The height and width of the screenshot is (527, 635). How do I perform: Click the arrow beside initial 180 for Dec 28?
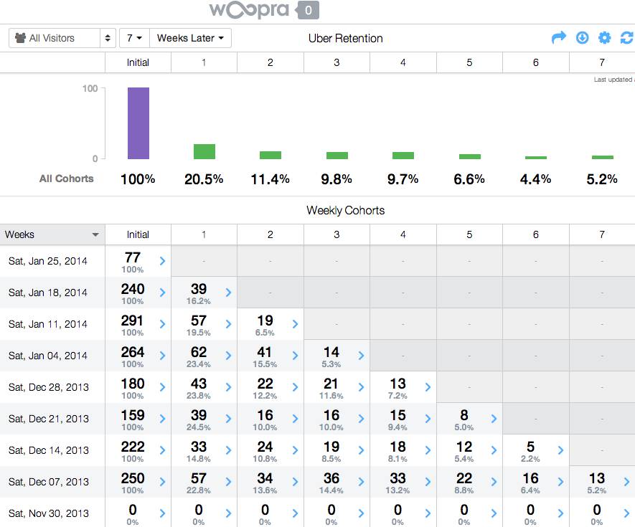[x=162, y=387]
